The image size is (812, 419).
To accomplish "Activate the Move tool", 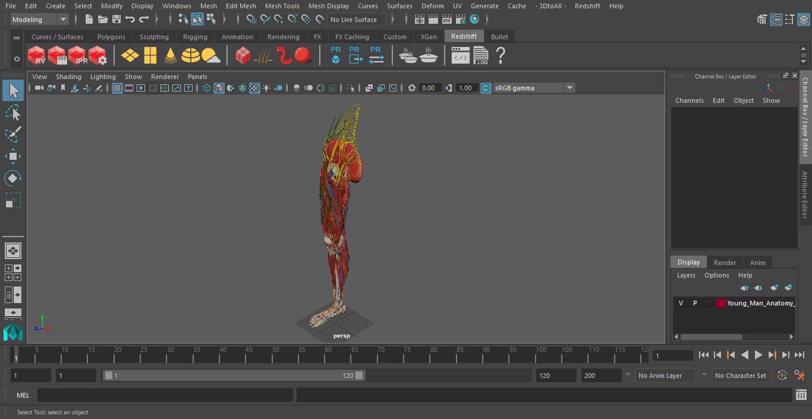I will click(x=13, y=156).
